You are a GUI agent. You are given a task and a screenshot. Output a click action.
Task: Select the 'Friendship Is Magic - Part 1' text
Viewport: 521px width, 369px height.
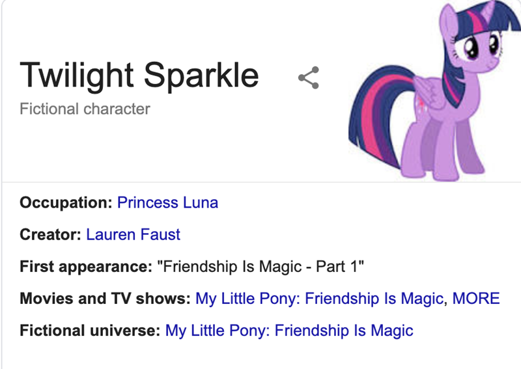click(x=261, y=266)
